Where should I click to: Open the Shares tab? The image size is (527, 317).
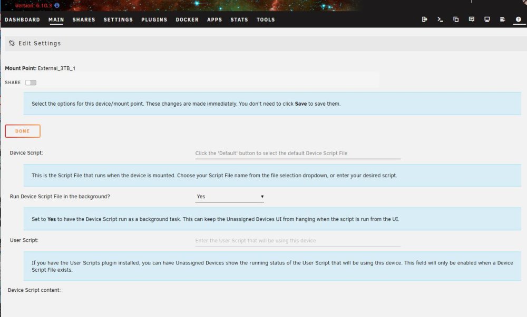tap(84, 20)
